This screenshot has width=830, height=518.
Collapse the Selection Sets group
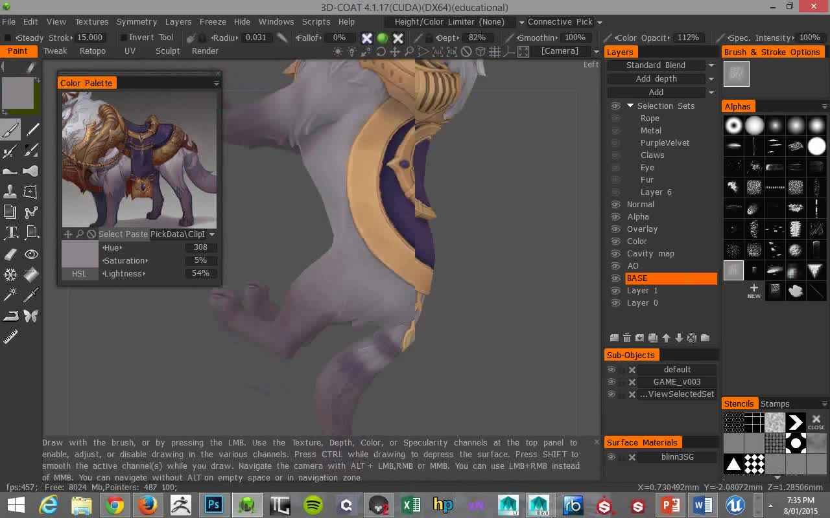[630, 106]
